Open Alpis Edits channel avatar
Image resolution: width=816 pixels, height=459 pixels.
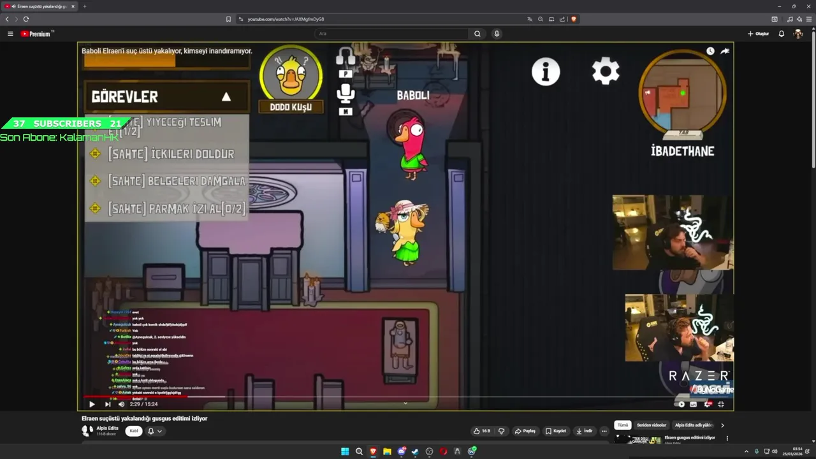87,430
